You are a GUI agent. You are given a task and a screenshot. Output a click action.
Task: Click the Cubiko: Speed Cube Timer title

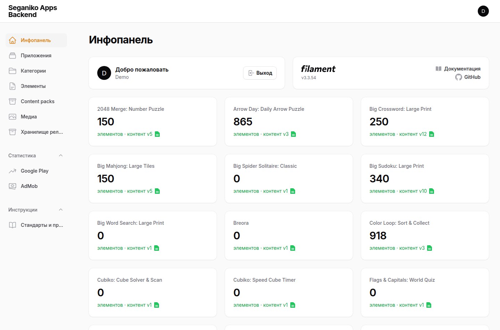tap(264, 280)
